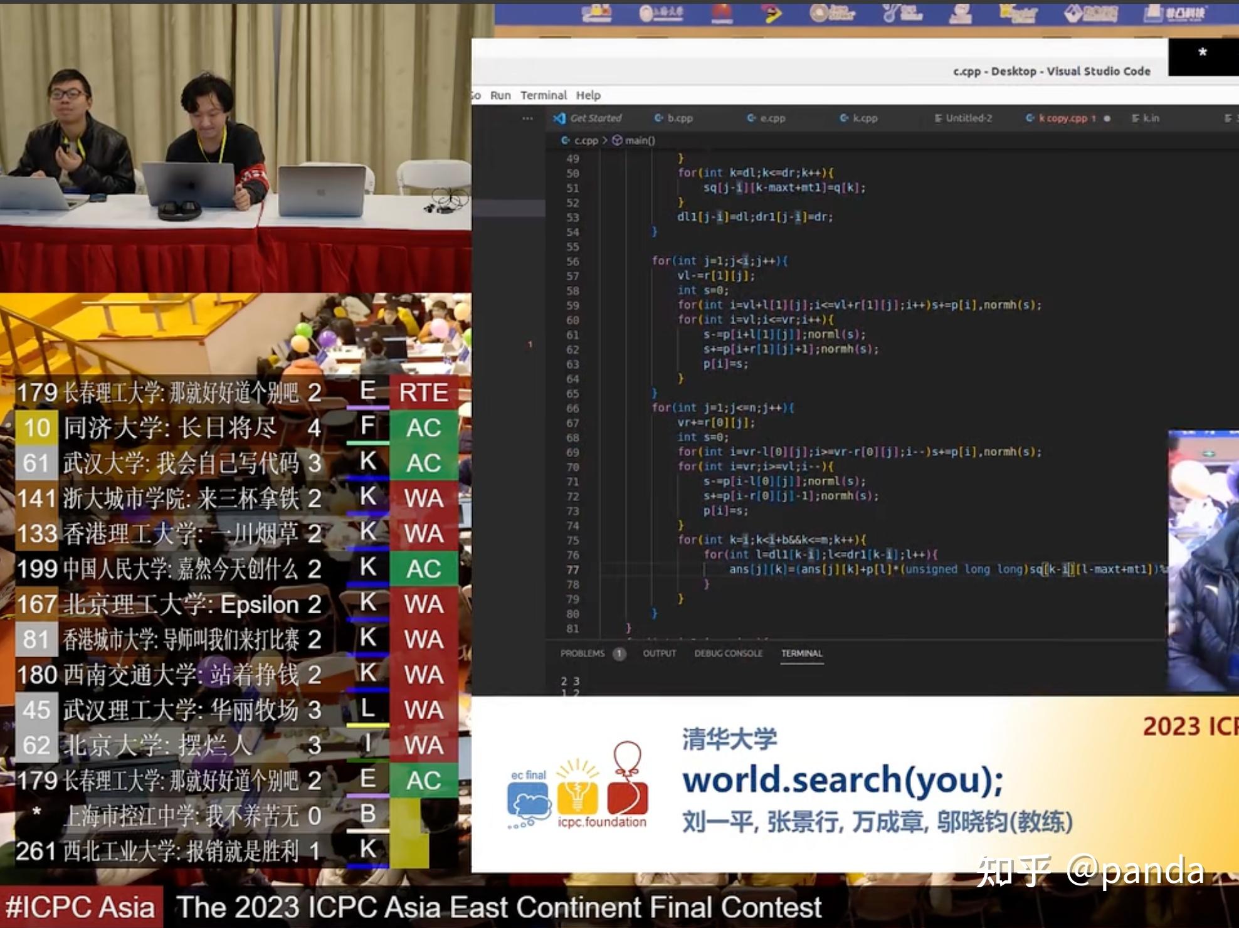Click the modified indicator next to k copy.cpp filename
This screenshot has width=1239, height=928.
[x=1094, y=118]
